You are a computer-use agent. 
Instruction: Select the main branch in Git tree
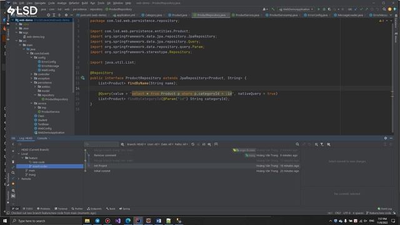(32, 171)
